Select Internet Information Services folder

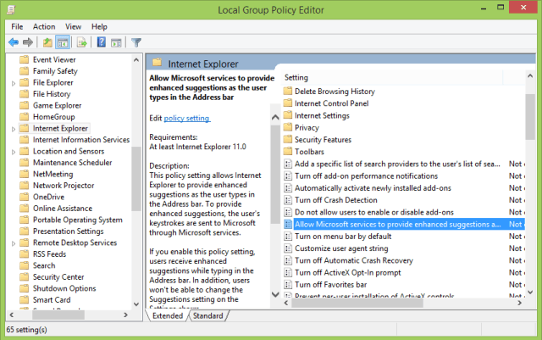81,140
